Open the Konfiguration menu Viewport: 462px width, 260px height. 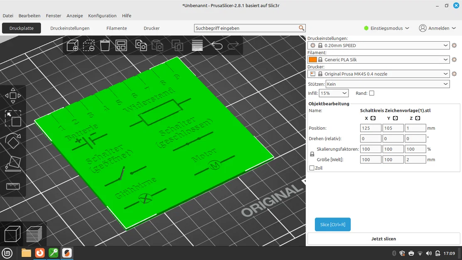click(x=102, y=16)
